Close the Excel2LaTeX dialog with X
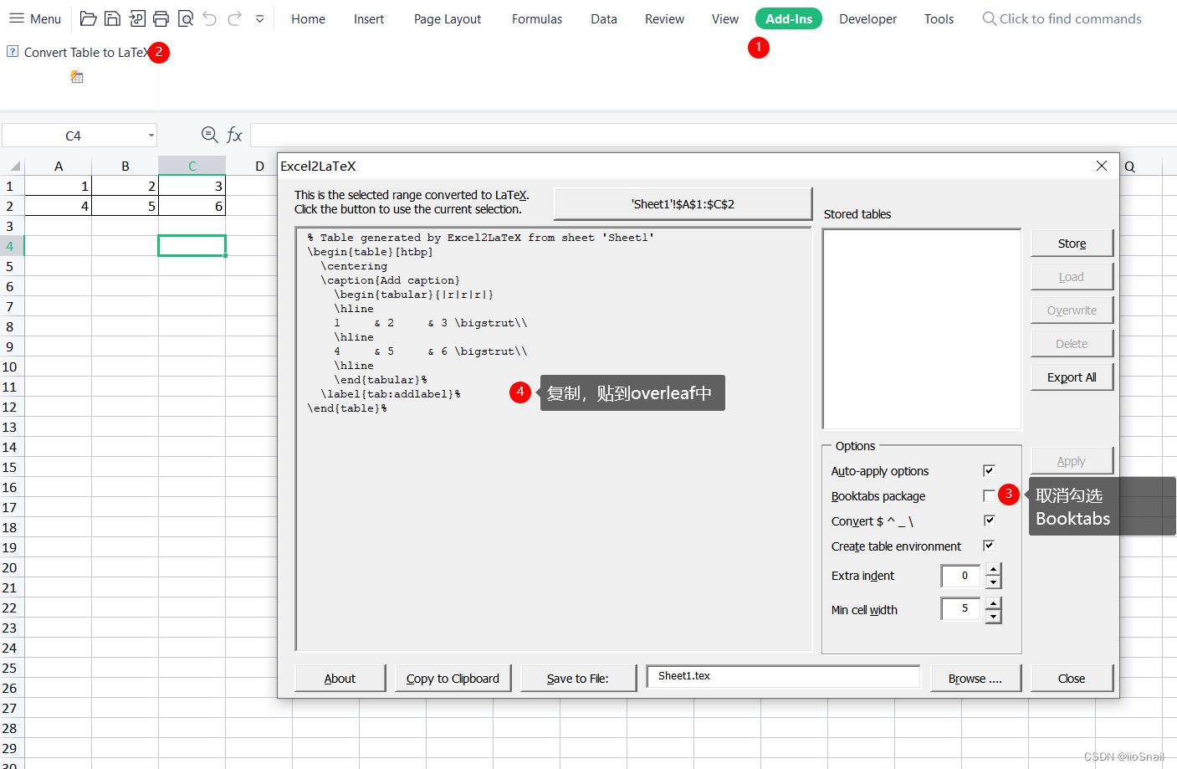This screenshot has width=1177, height=769. 1102,166
